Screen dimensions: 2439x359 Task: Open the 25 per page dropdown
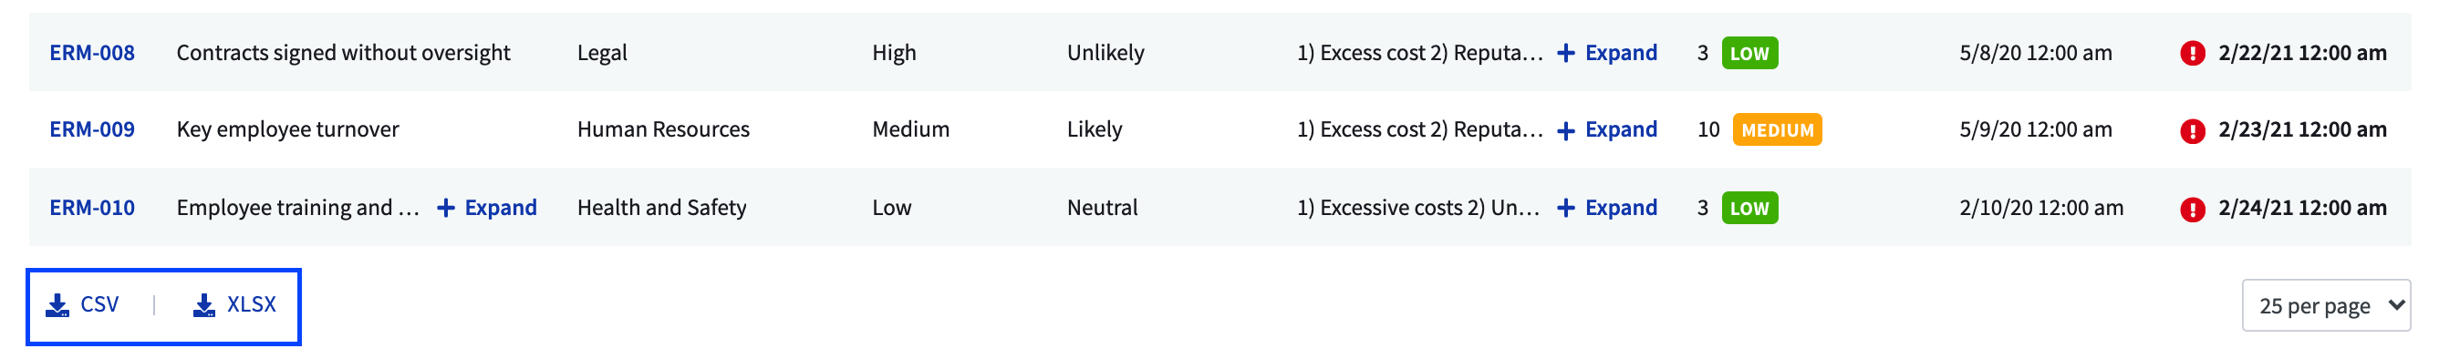(2325, 305)
